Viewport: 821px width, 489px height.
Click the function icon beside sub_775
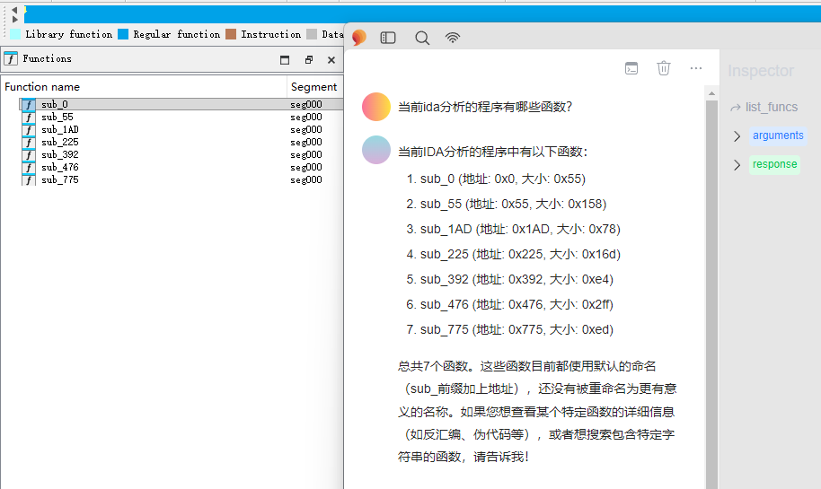(28, 180)
